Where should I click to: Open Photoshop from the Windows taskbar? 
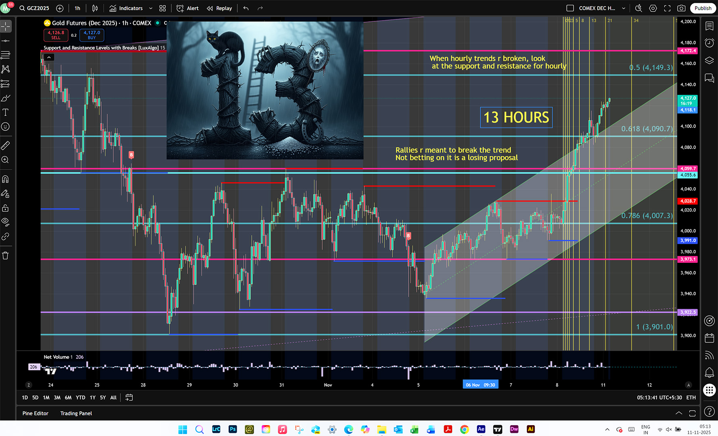pyautogui.click(x=233, y=429)
